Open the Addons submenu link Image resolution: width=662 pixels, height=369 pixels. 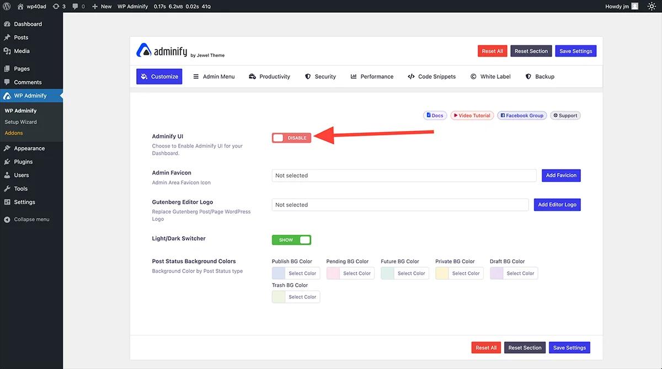pyautogui.click(x=14, y=133)
